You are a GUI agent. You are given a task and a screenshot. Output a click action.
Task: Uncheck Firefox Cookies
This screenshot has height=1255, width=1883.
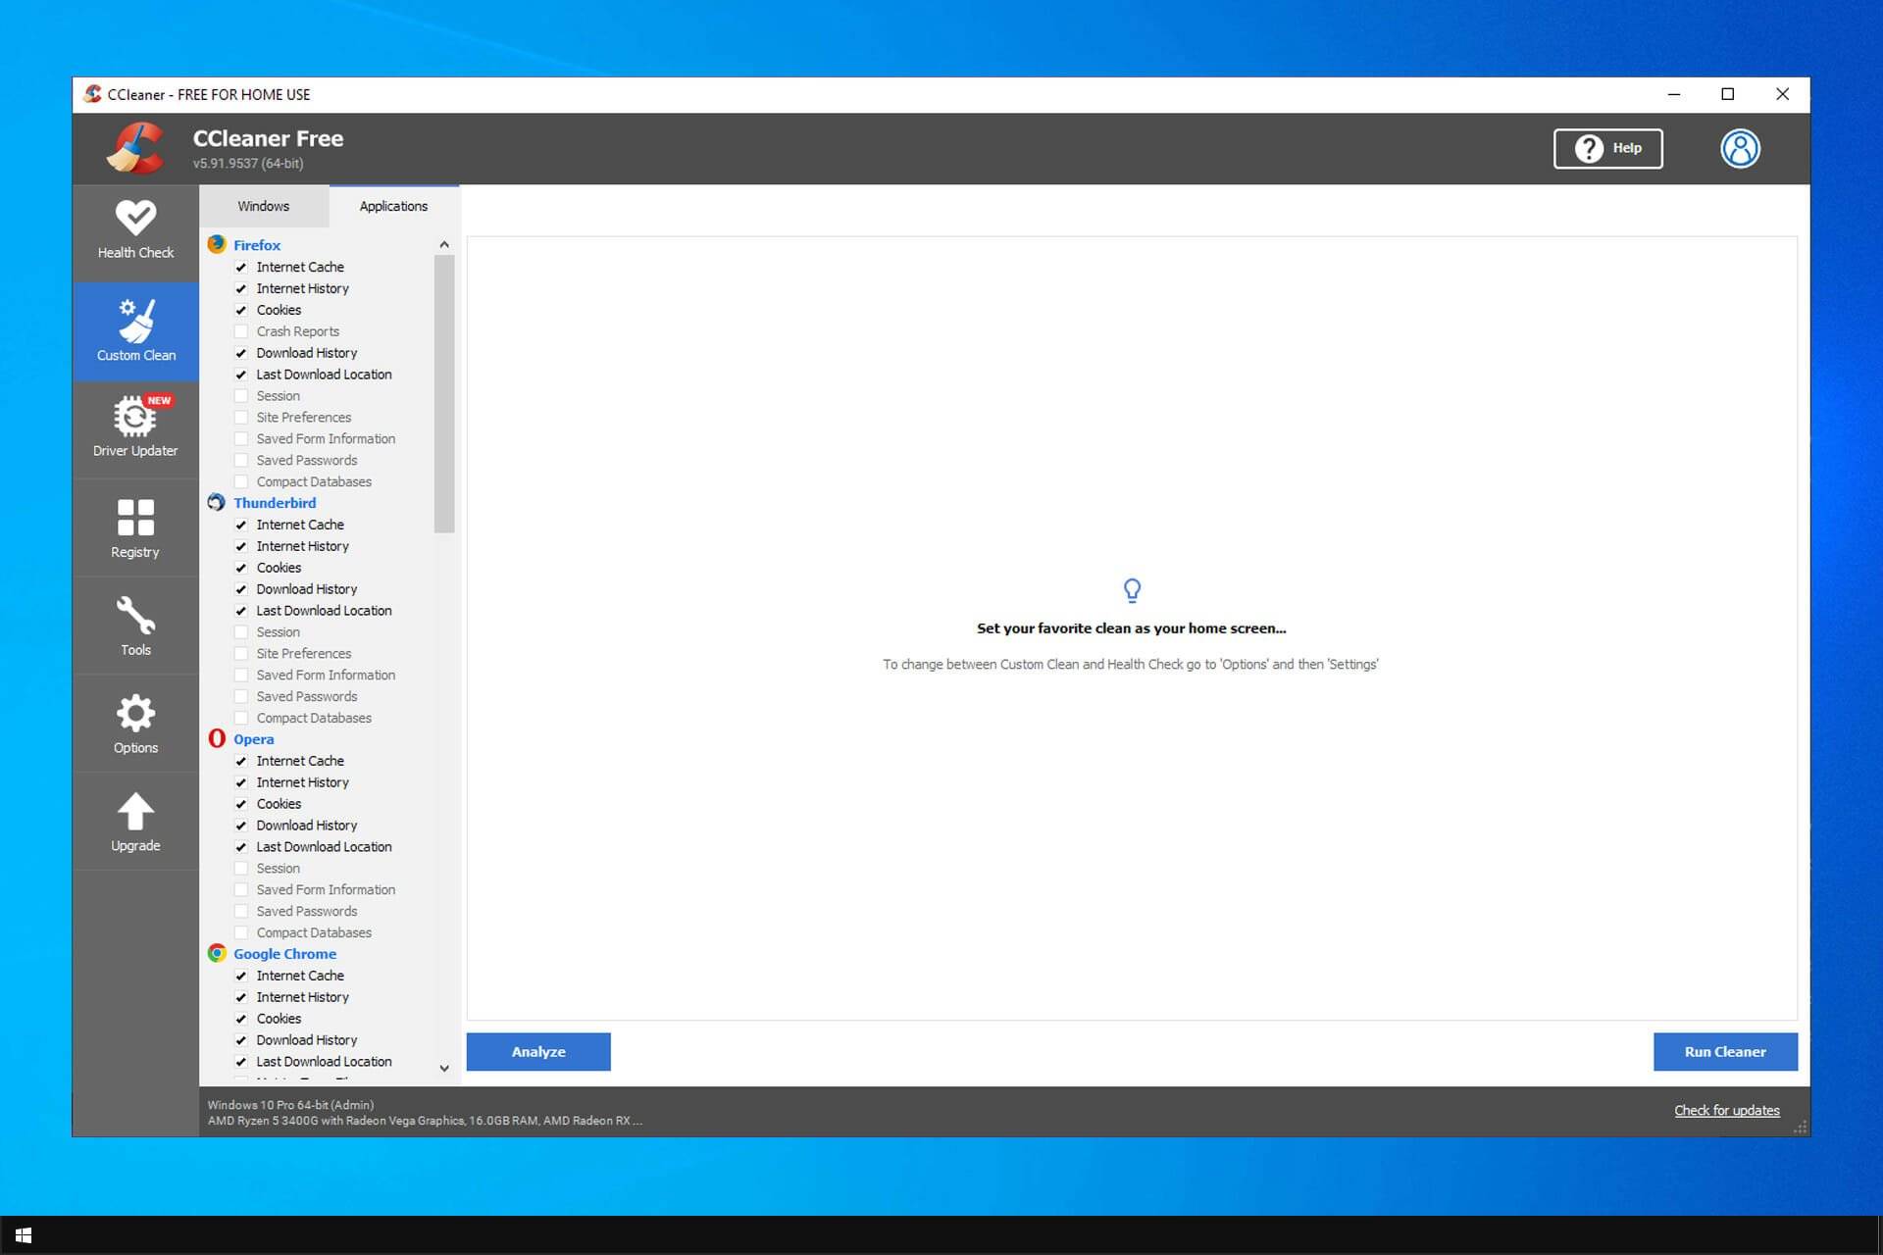point(241,310)
